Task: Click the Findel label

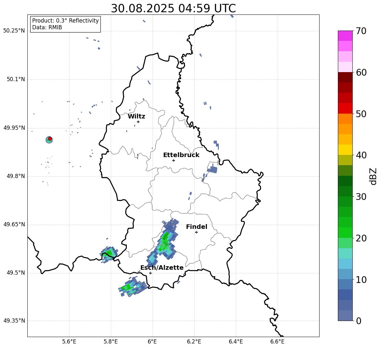Action: click(197, 227)
